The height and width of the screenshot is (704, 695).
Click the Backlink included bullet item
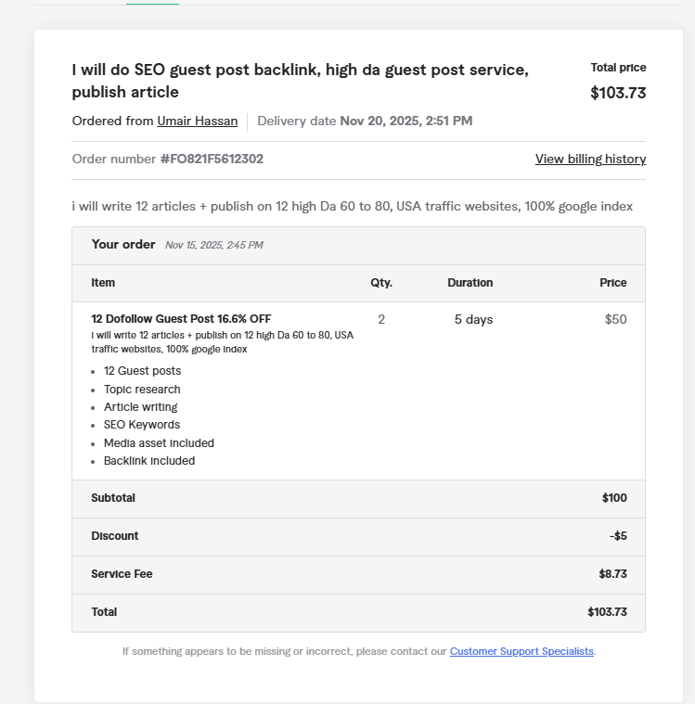[148, 461]
